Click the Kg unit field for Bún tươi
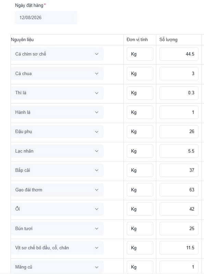This screenshot has width=204, height=274. (140, 229)
